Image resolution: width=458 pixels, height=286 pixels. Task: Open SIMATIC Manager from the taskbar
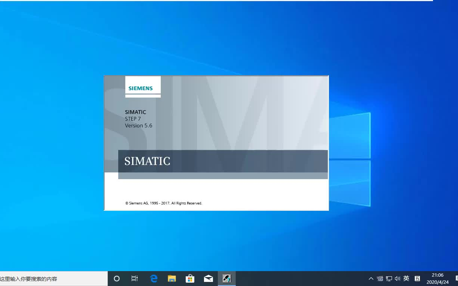(x=226, y=278)
